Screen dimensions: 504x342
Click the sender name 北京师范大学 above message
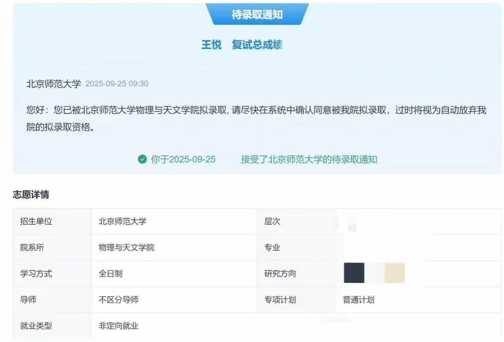click(x=54, y=84)
